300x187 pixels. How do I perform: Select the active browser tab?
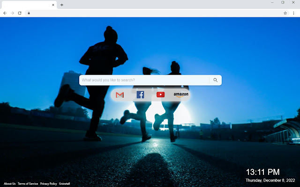pyautogui.click(x=29, y=5)
